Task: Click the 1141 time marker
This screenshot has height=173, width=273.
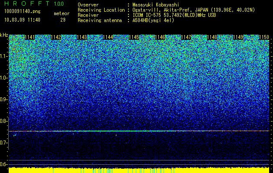Action: [30, 37]
